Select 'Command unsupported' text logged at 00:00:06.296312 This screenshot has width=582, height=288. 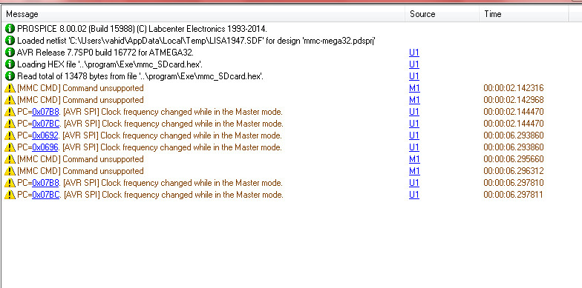pos(102,171)
